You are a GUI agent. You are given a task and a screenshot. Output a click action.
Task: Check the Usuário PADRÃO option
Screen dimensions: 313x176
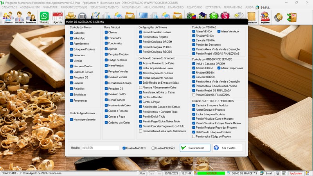coord(153,148)
